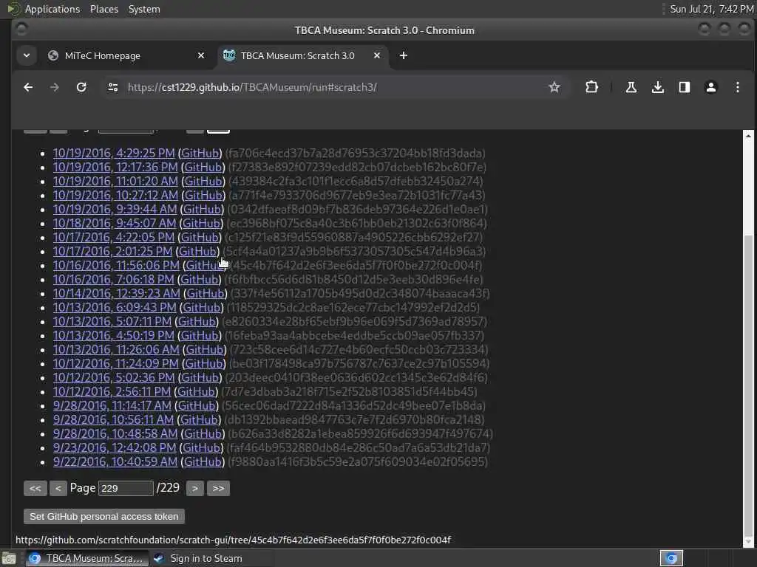The height and width of the screenshot is (567, 757).
Task: Click Set GitHub personal access token
Action: [103, 516]
